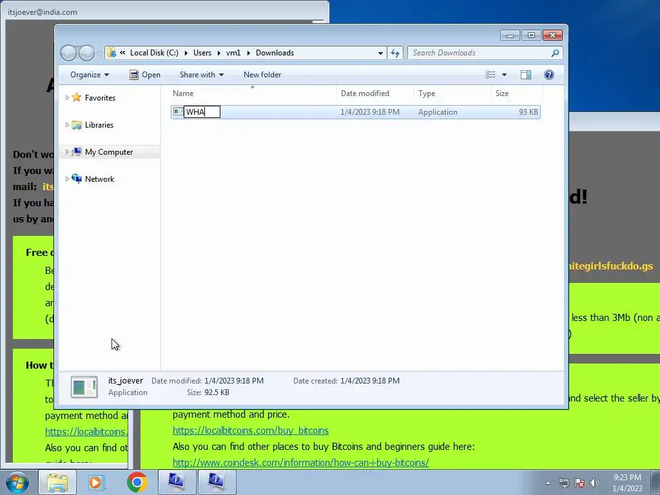Image resolution: width=660 pixels, height=495 pixels.
Task: Select Users in address breadcrumb
Action: pos(202,53)
